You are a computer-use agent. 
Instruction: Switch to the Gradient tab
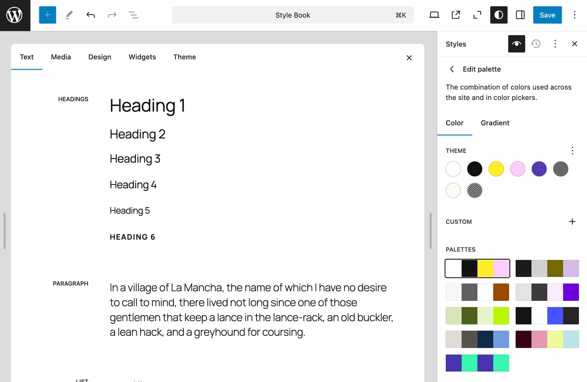pos(494,123)
